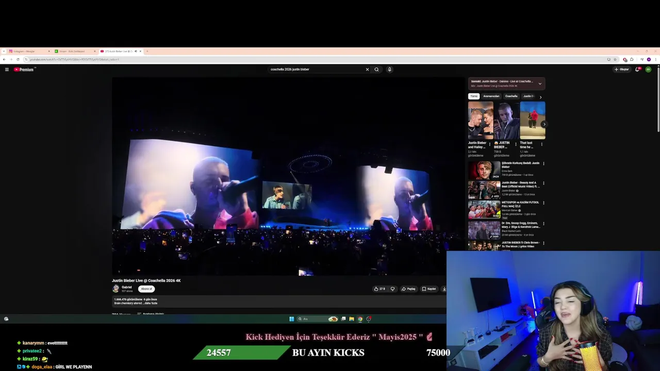Viewport: 660px width, 371px height.
Task: Dislike the video with thumbs down
Action: coord(392,289)
